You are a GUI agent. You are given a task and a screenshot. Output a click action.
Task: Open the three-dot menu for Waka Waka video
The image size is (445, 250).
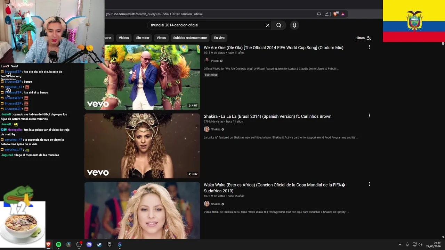369,184
